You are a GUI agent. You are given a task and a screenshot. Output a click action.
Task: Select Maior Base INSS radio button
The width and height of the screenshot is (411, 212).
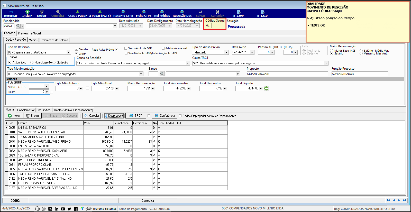(332, 51)
